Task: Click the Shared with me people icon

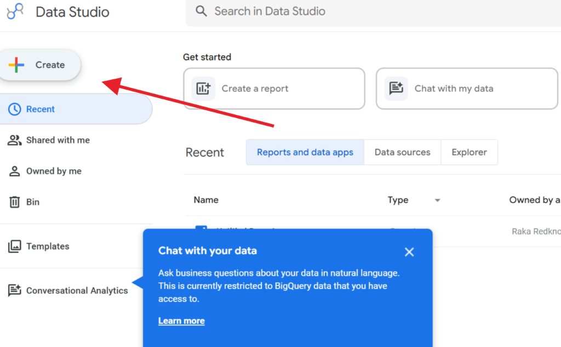Action: coord(15,140)
